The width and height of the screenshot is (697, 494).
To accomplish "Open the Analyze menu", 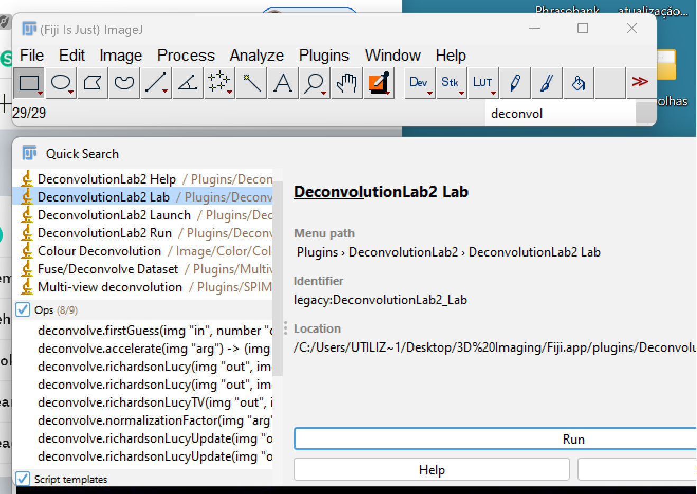I will (x=256, y=55).
